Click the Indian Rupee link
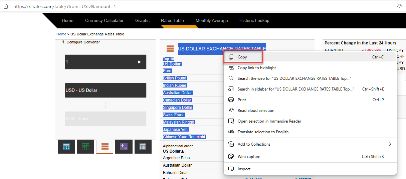The image size is (406, 179). pos(175,85)
